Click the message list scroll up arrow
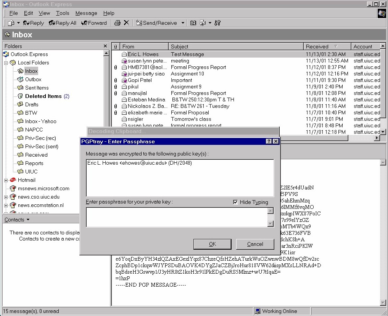Screen dimensions: 388x316 [383, 46]
